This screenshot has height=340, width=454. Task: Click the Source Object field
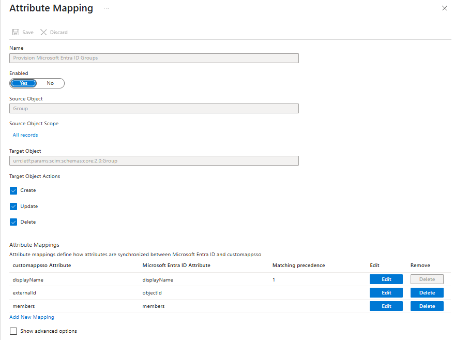click(x=154, y=108)
